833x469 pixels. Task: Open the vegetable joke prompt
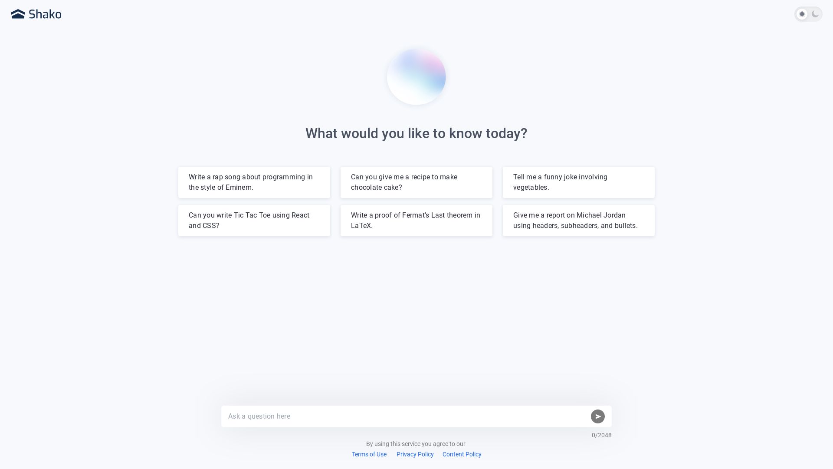point(578,182)
